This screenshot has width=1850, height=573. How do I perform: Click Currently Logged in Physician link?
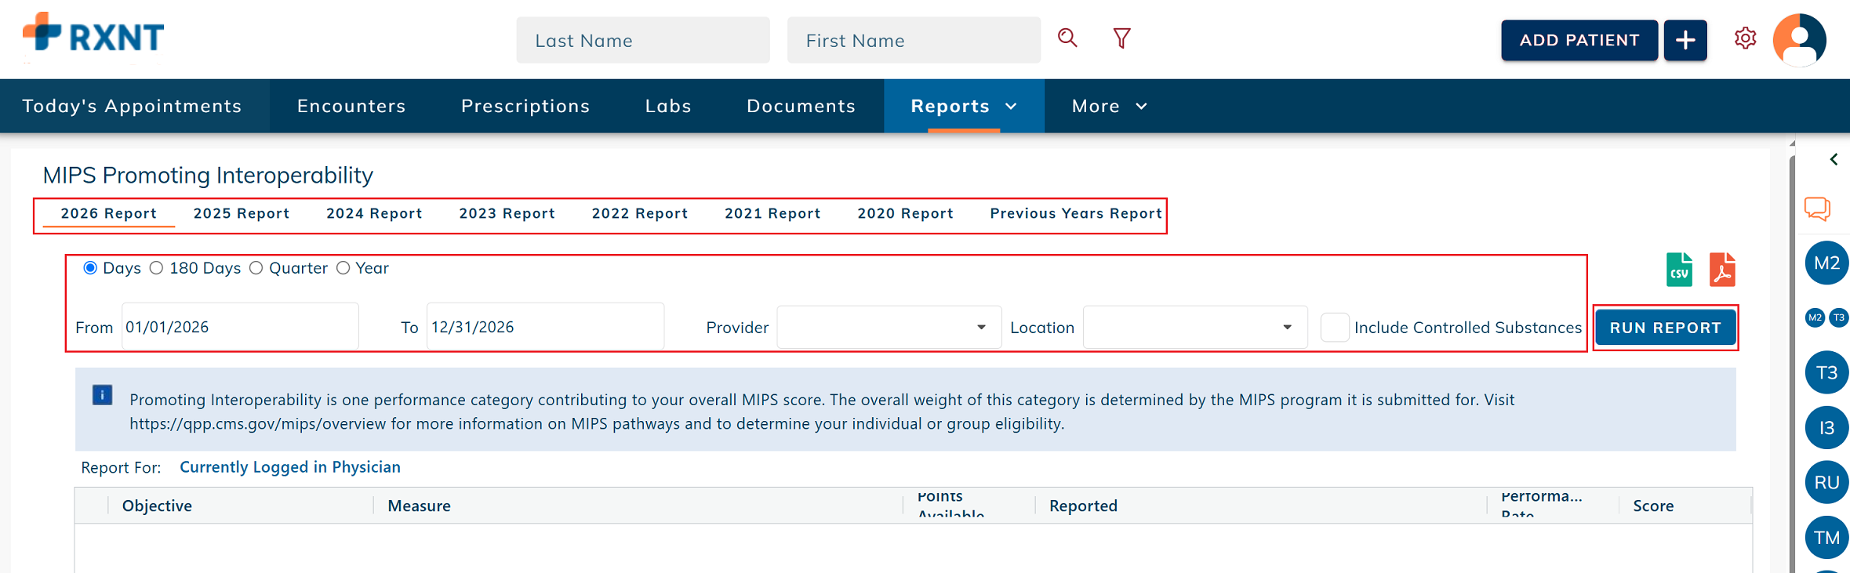(x=290, y=467)
